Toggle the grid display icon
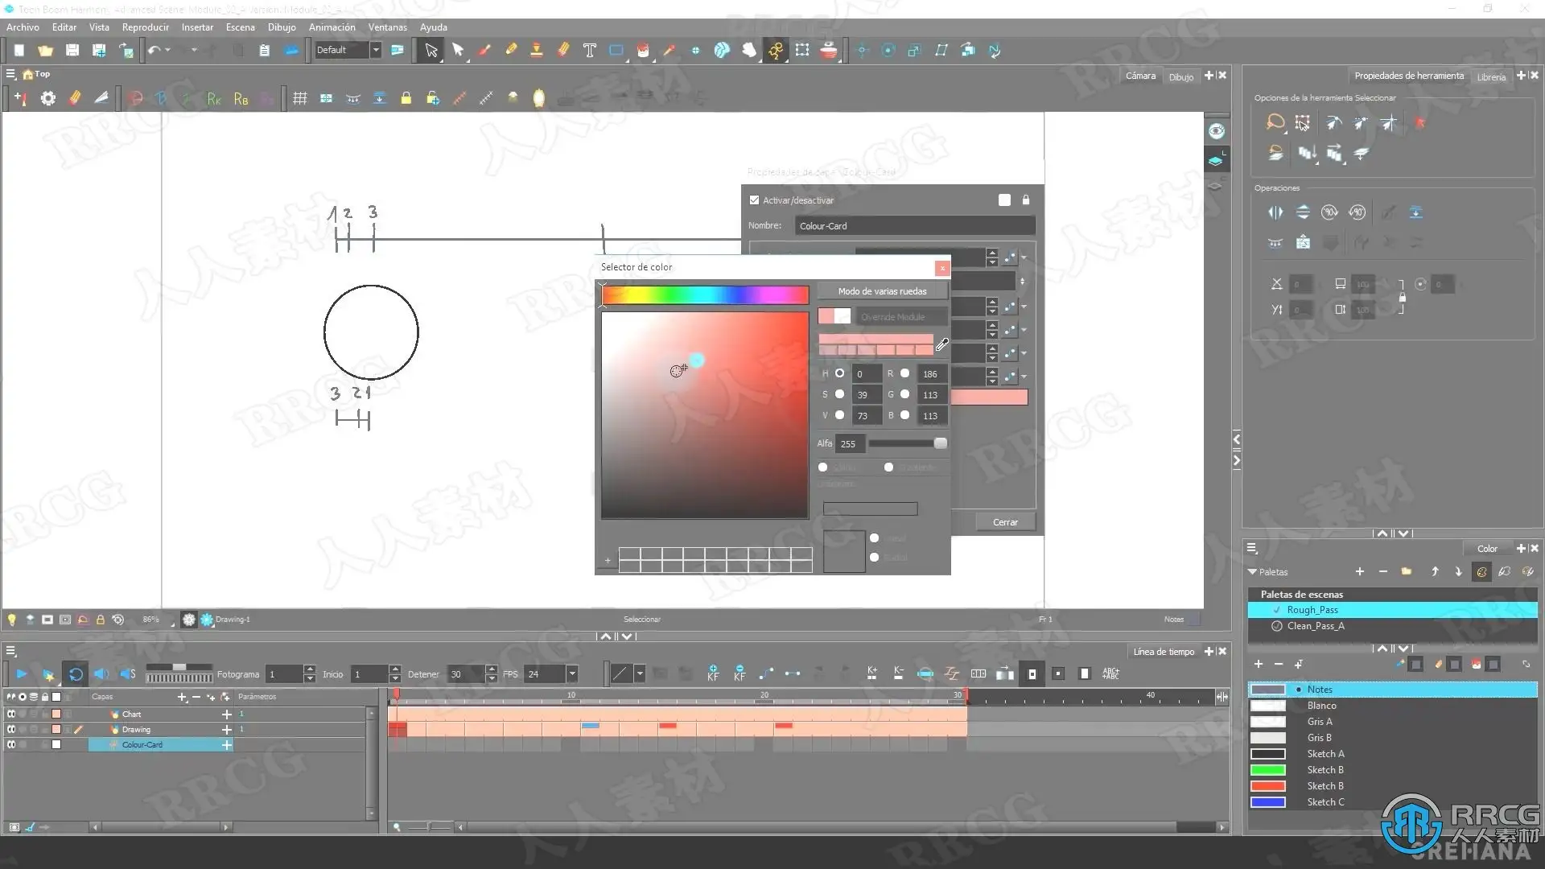Screen dimensions: 1545x869 300,98
